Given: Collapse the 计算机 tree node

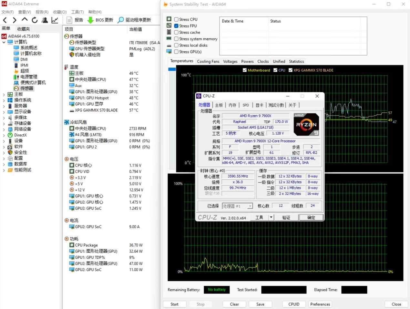Looking at the screenshot, I should [x=4, y=42].
